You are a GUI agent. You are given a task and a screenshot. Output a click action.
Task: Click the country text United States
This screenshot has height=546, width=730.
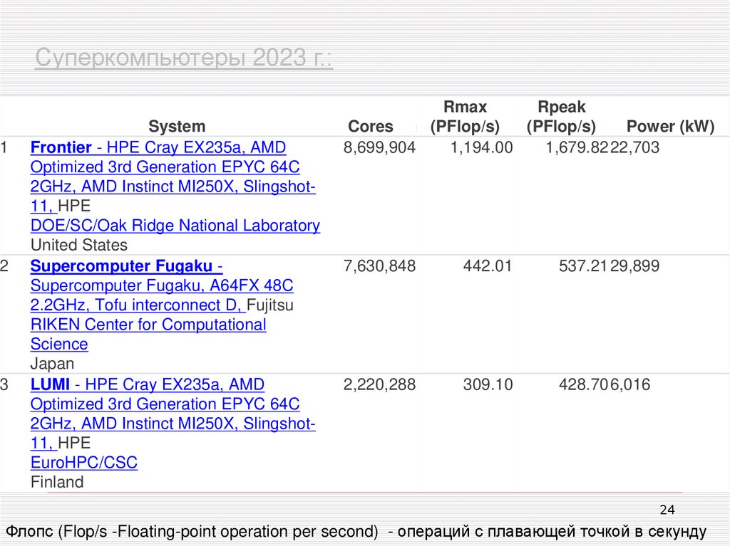point(78,245)
